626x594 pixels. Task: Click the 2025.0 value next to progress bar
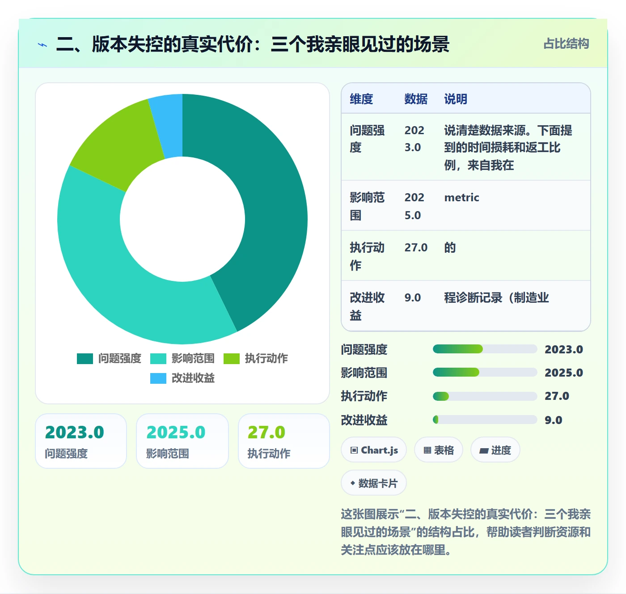coord(564,373)
